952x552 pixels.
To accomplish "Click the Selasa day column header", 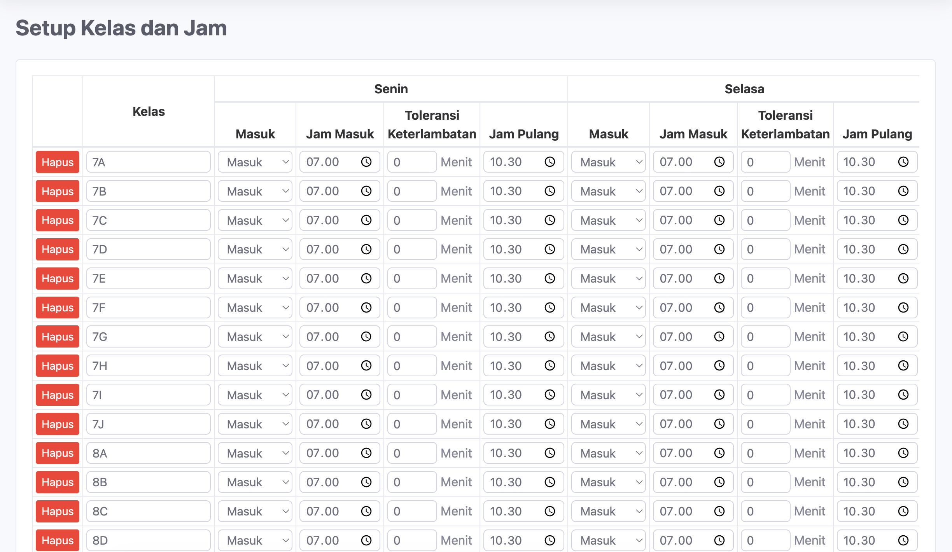I will point(744,89).
